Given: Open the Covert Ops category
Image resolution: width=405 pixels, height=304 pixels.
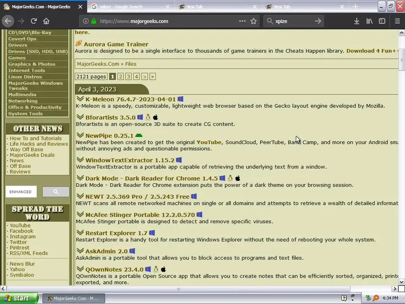Looking at the screenshot, I should 22,39.
